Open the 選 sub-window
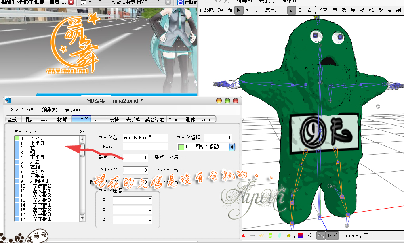 coord(344,10)
